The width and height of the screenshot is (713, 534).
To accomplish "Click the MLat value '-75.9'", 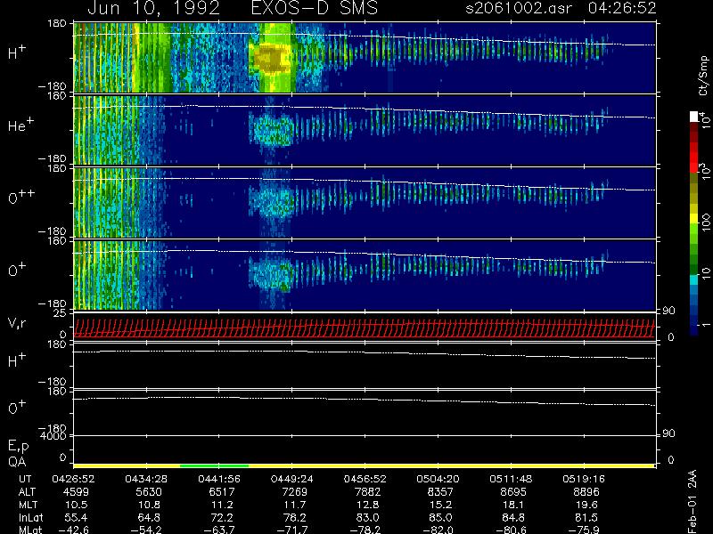I will coord(584,530).
